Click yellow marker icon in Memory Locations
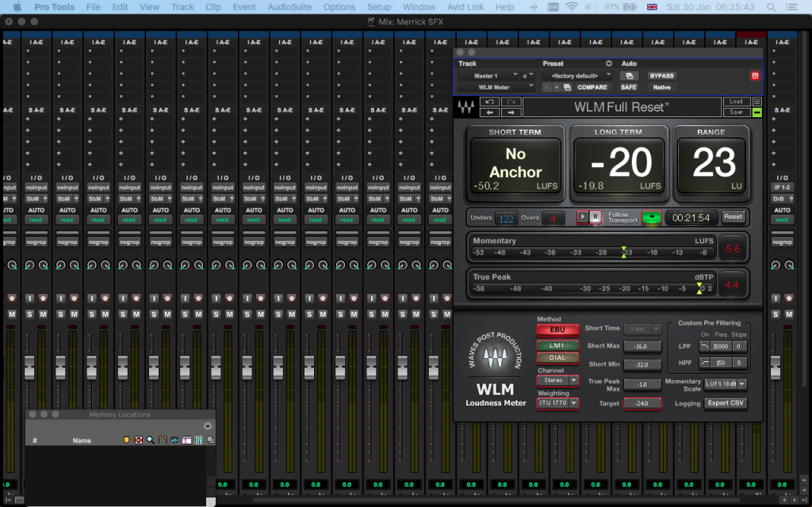 tap(126, 440)
